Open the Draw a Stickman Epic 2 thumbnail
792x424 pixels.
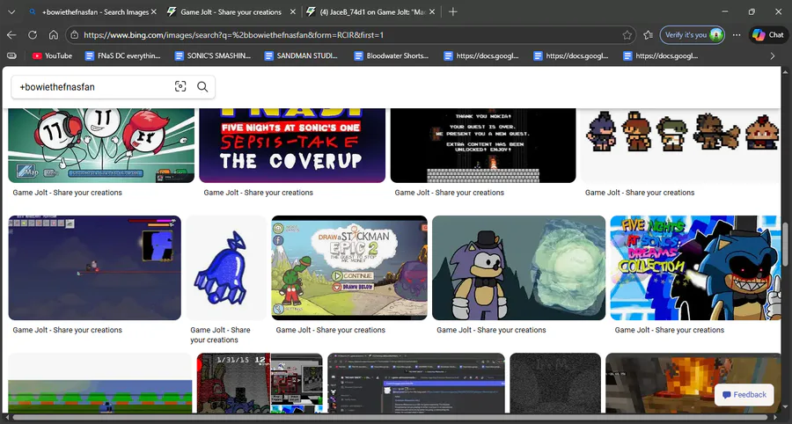pyautogui.click(x=349, y=267)
